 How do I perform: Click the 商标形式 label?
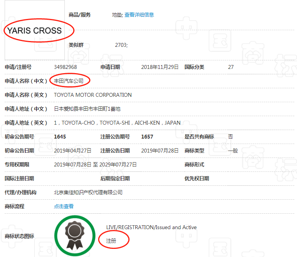point(194,165)
